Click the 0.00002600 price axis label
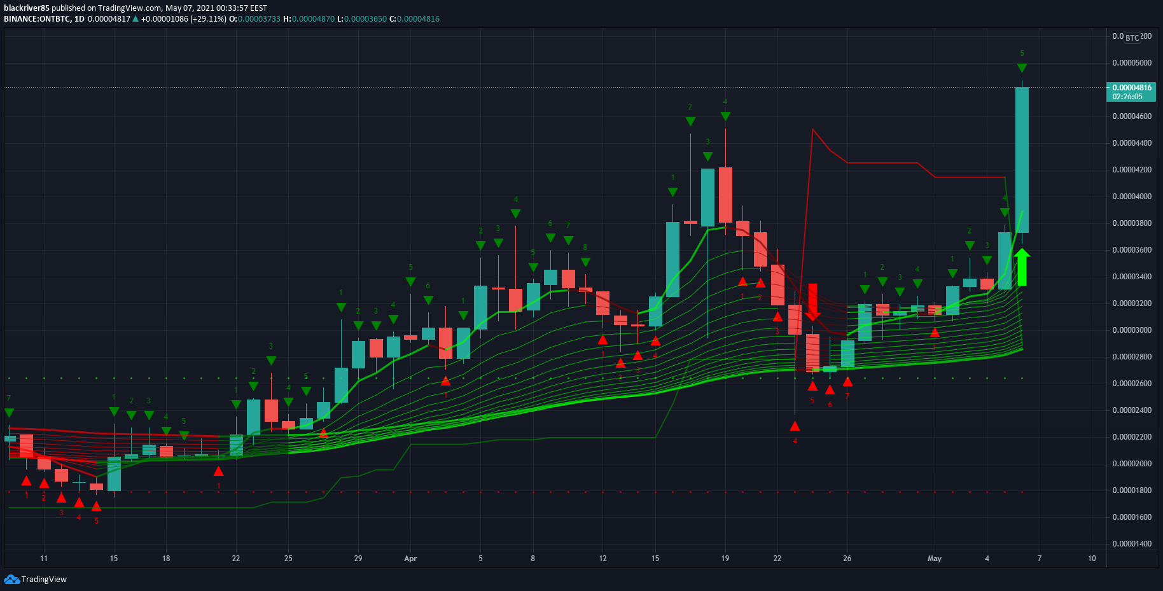Image resolution: width=1163 pixels, height=591 pixels. click(x=1132, y=384)
